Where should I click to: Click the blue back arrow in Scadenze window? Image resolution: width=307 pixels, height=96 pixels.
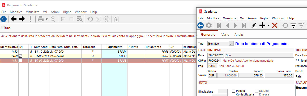pos(201,25)
